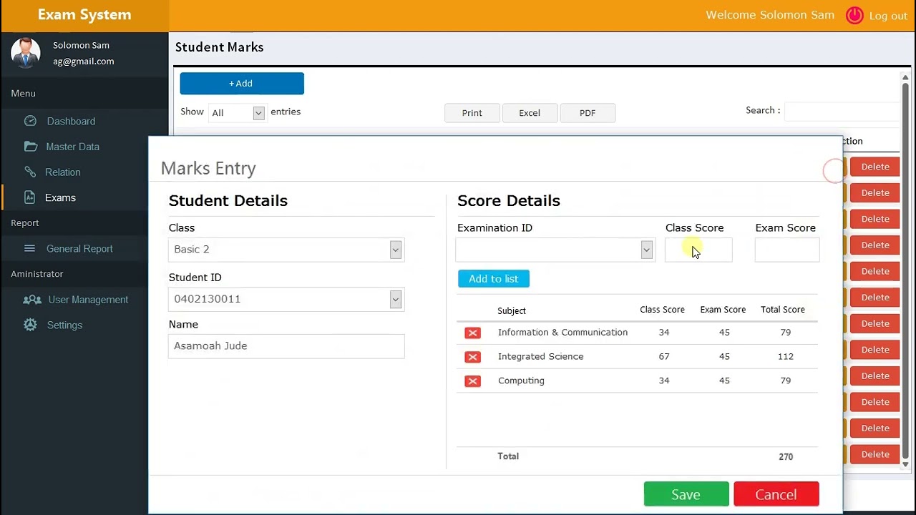Click the Name field showing Asamoah Jude
Screen dimensions: 916x515
pos(286,346)
